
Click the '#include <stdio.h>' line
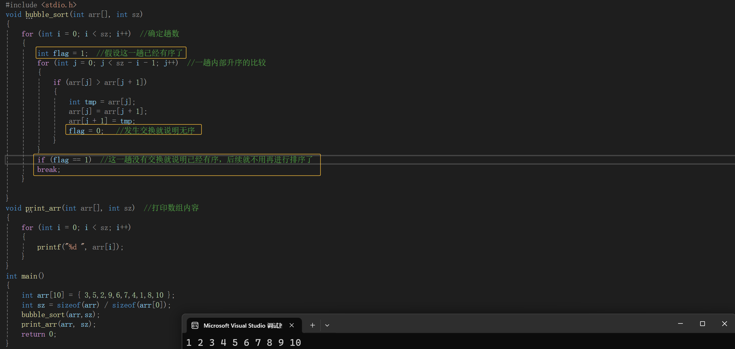[x=41, y=5]
